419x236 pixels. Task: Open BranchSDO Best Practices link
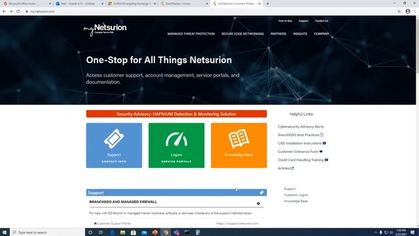pos(301,135)
